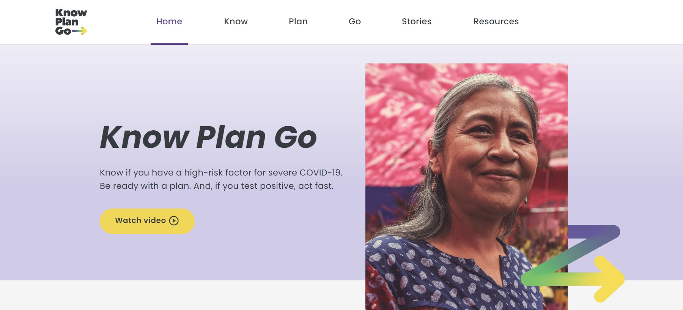Navigate to the Go section
Screen dimensions: 683x310
(x=354, y=22)
